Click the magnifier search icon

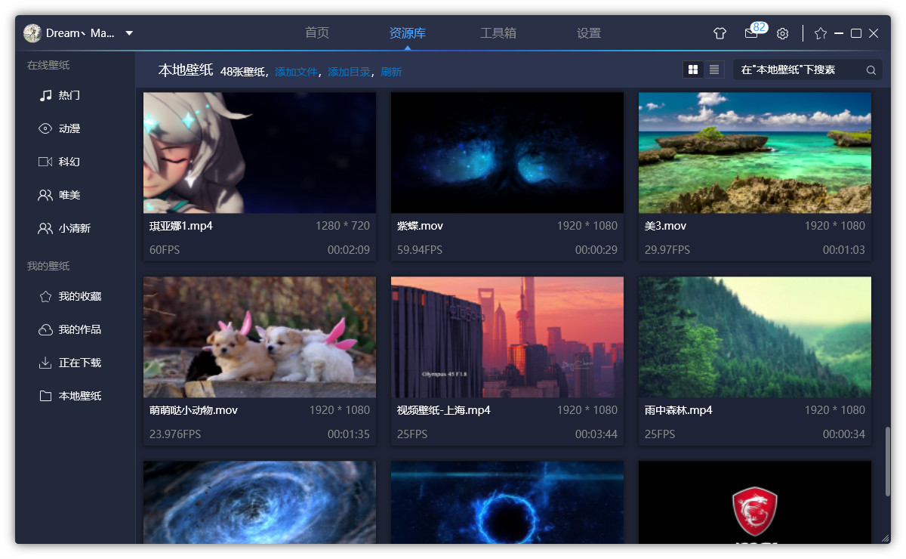point(871,70)
